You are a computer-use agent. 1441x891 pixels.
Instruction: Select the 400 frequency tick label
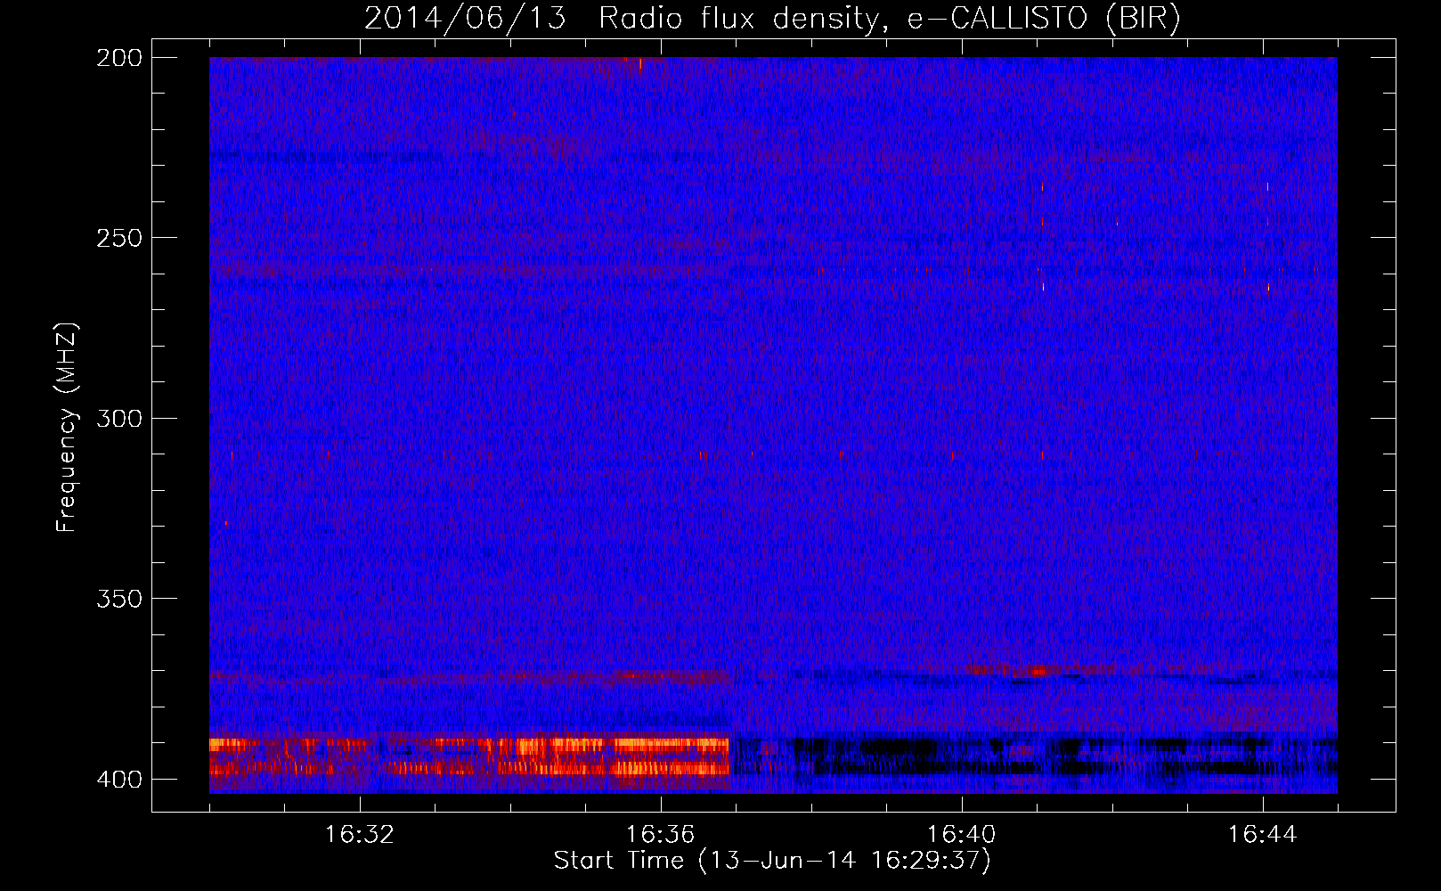pyautogui.click(x=119, y=780)
